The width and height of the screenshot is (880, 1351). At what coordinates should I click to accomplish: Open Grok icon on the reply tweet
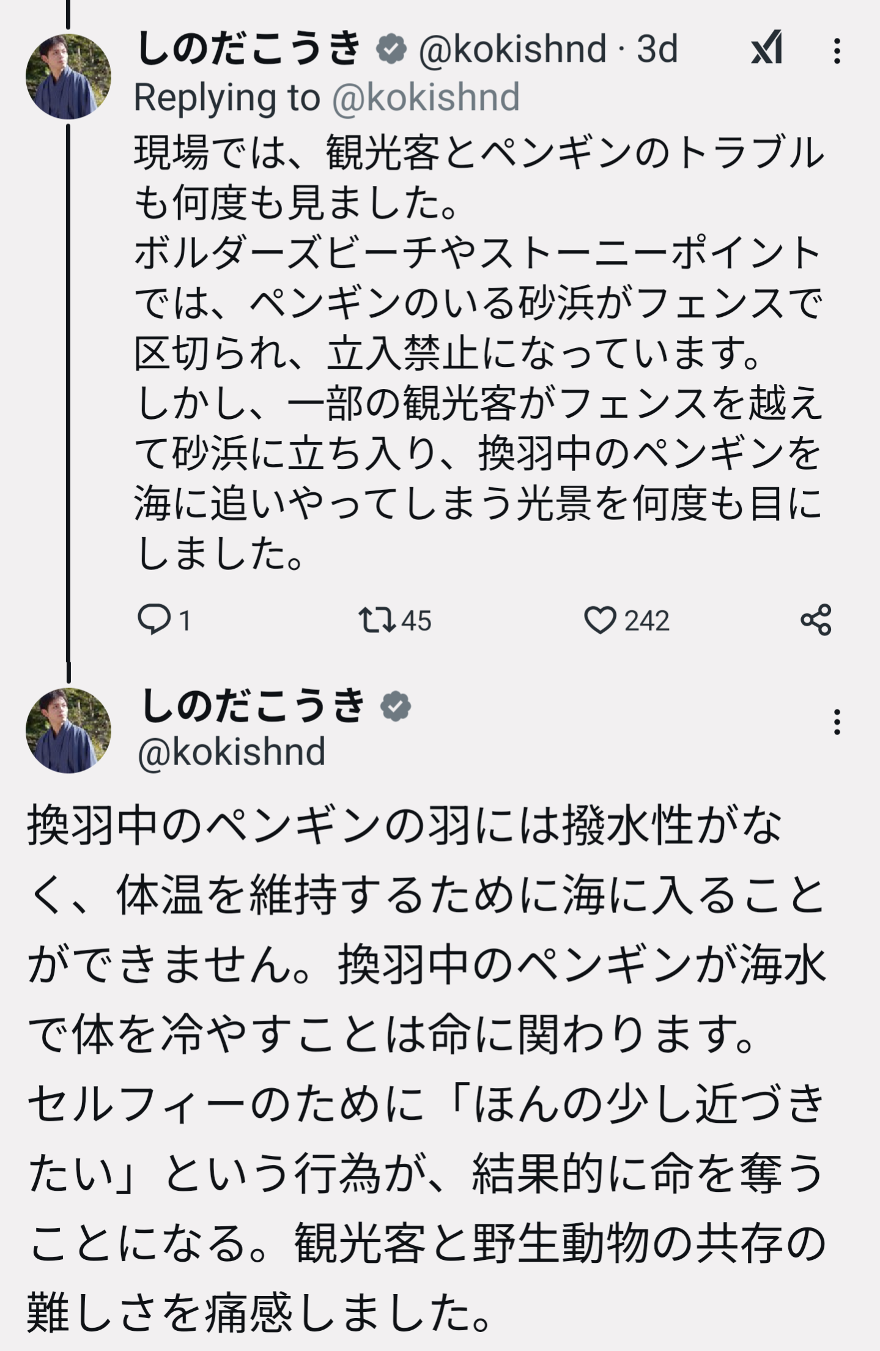click(x=766, y=48)
